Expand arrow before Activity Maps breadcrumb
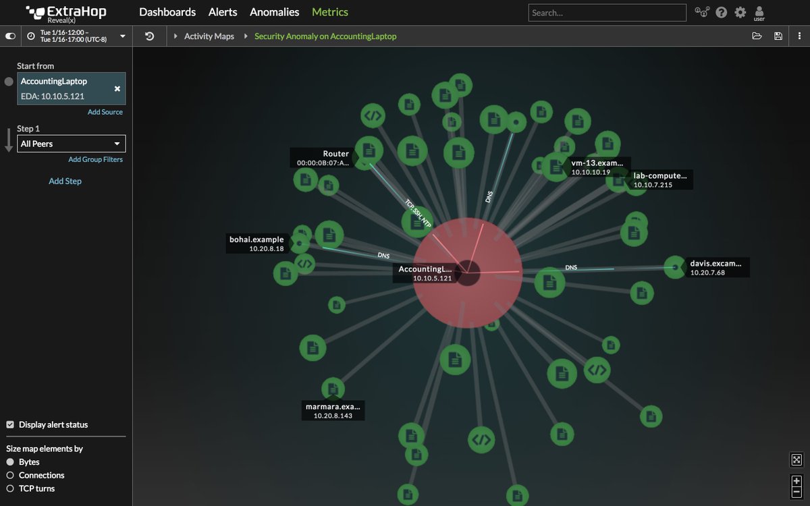 click(176, 36)
